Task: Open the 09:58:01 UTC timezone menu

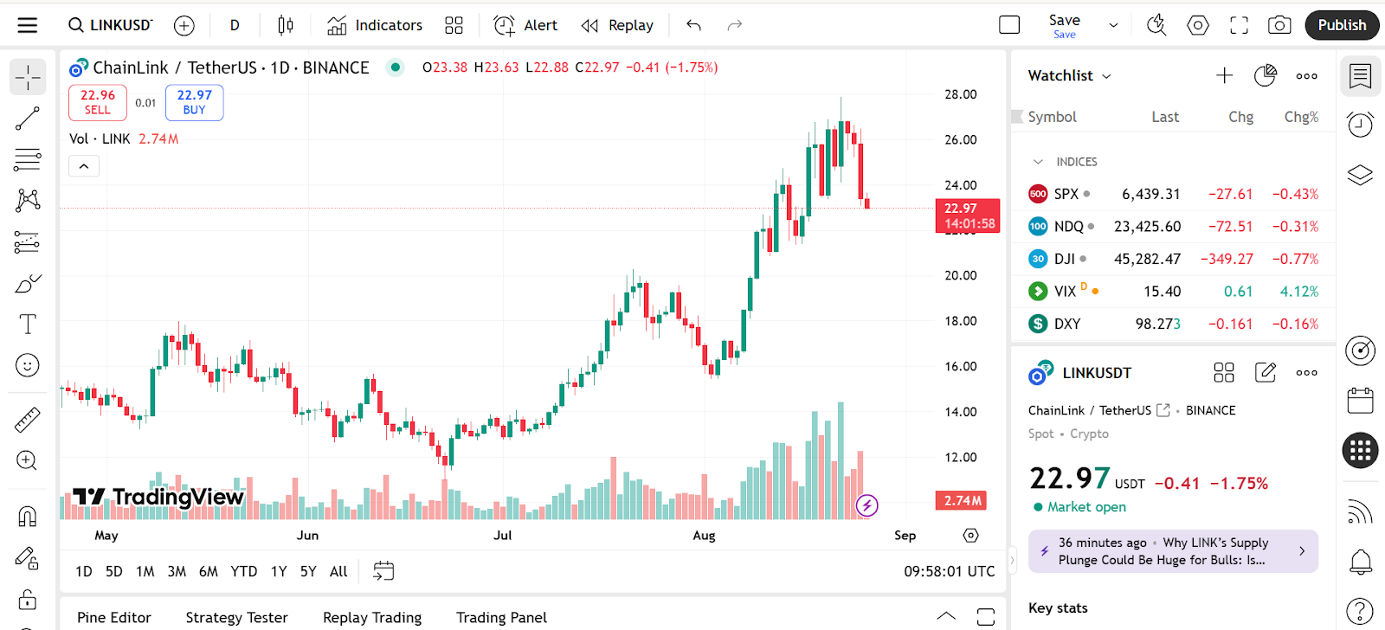Action: [x=950, y=571]
